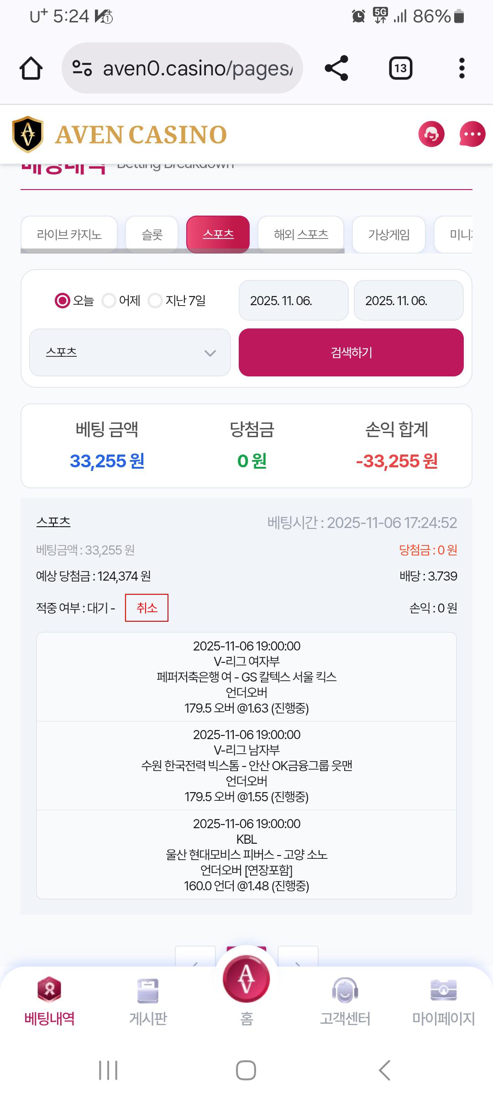Tap the share icon in browser toolbar
This screenshot has height=1100, width=493.
click(x=336, y=69)
